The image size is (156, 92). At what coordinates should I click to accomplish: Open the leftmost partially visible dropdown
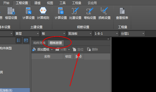pos(7,33)
